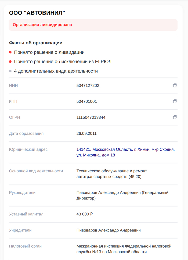Copy the ИНН number using copy icon

pos(175,86)
